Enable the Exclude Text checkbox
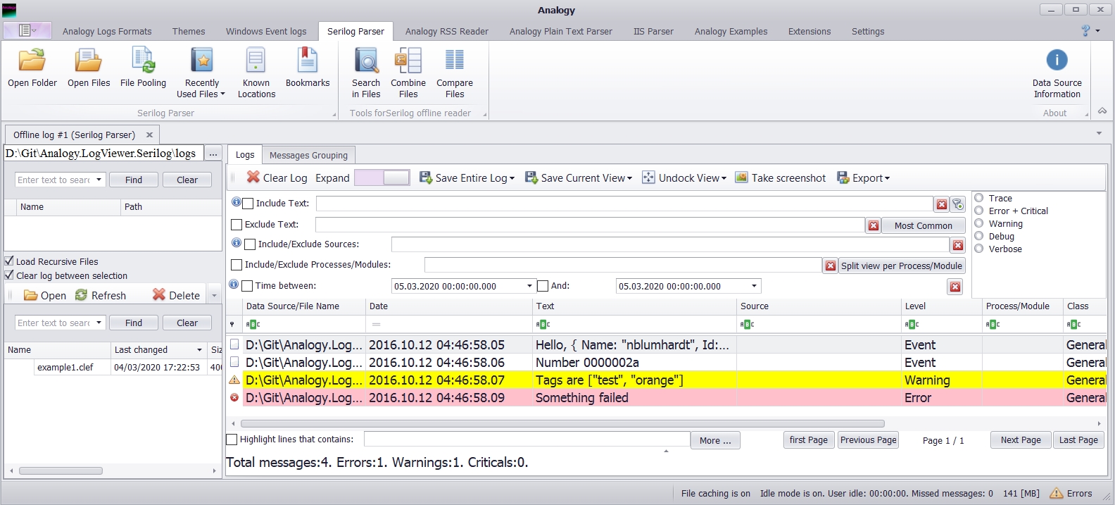This screenshot has height=505, width=1115. 237,225
